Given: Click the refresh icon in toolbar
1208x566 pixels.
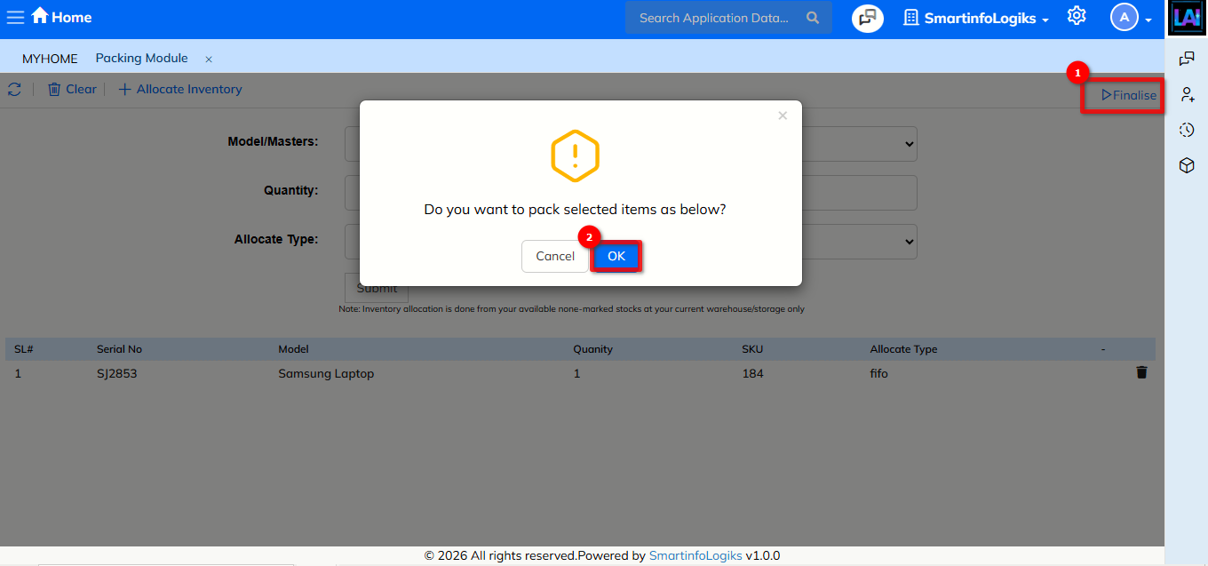Looking at the screenshot, I should point(14,90).
